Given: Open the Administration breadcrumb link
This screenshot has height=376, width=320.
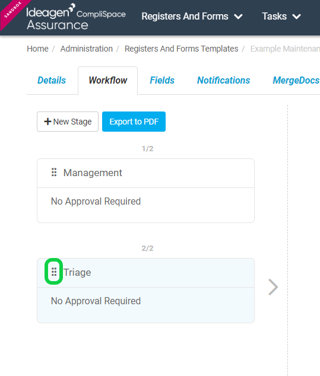Looking at the screenshot, I should pos(87,49).
